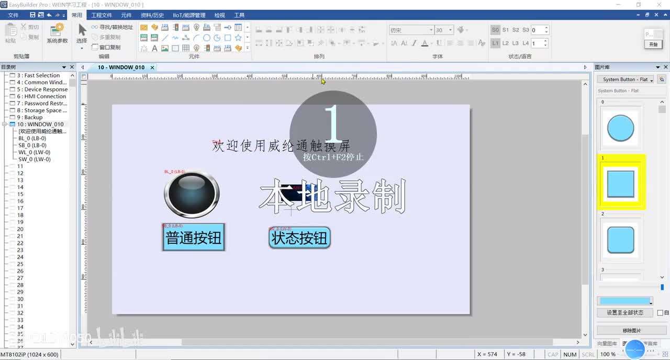Close the 10 - WINDOW_010 document tab

click(152, 67)
